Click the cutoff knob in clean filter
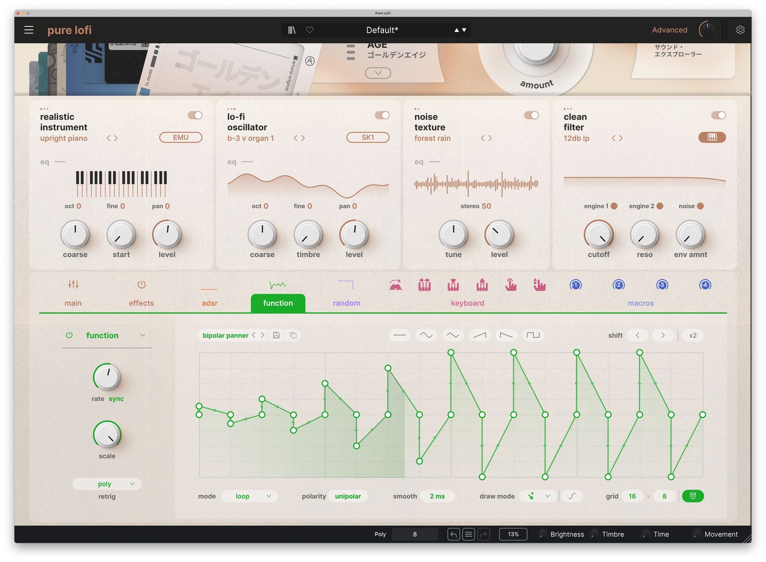 [x=598, y=234]
